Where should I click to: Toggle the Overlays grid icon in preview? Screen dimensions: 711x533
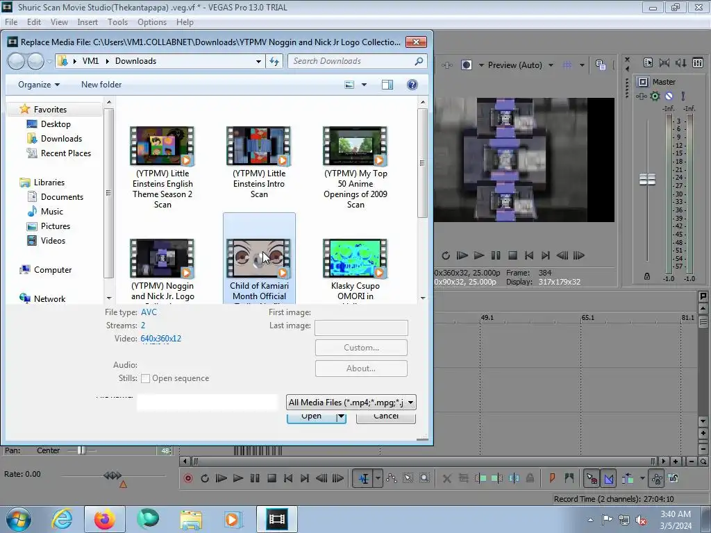[x=567, y=65]
